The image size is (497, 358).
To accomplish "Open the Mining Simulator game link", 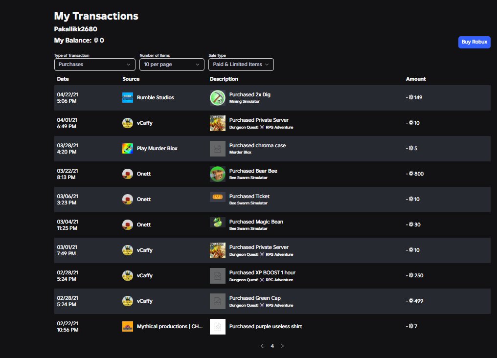I will pos(245,101).
